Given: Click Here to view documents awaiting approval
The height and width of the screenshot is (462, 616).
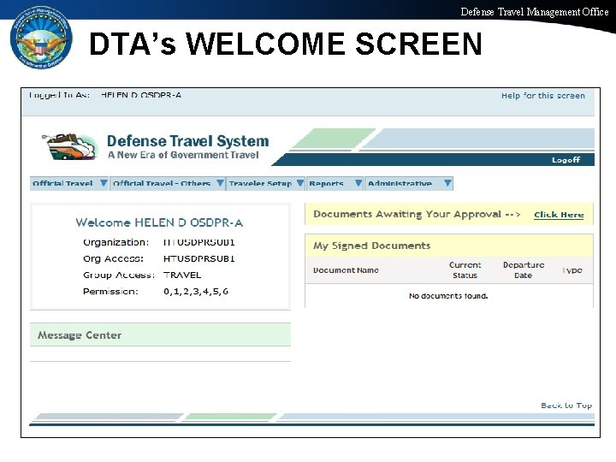Looking at the screenshot, I should (559, 215).
